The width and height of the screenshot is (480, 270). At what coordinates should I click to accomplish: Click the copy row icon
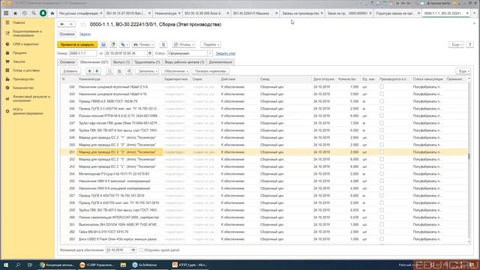point(109,71)
